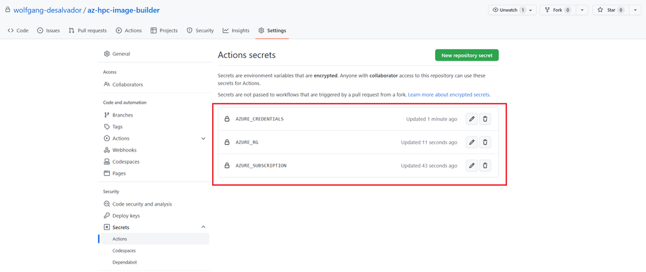Edit the AZURE_CREDENTIALS secret with pencil icon
This screenshot has width=646, height=272.
click(472, 119)
